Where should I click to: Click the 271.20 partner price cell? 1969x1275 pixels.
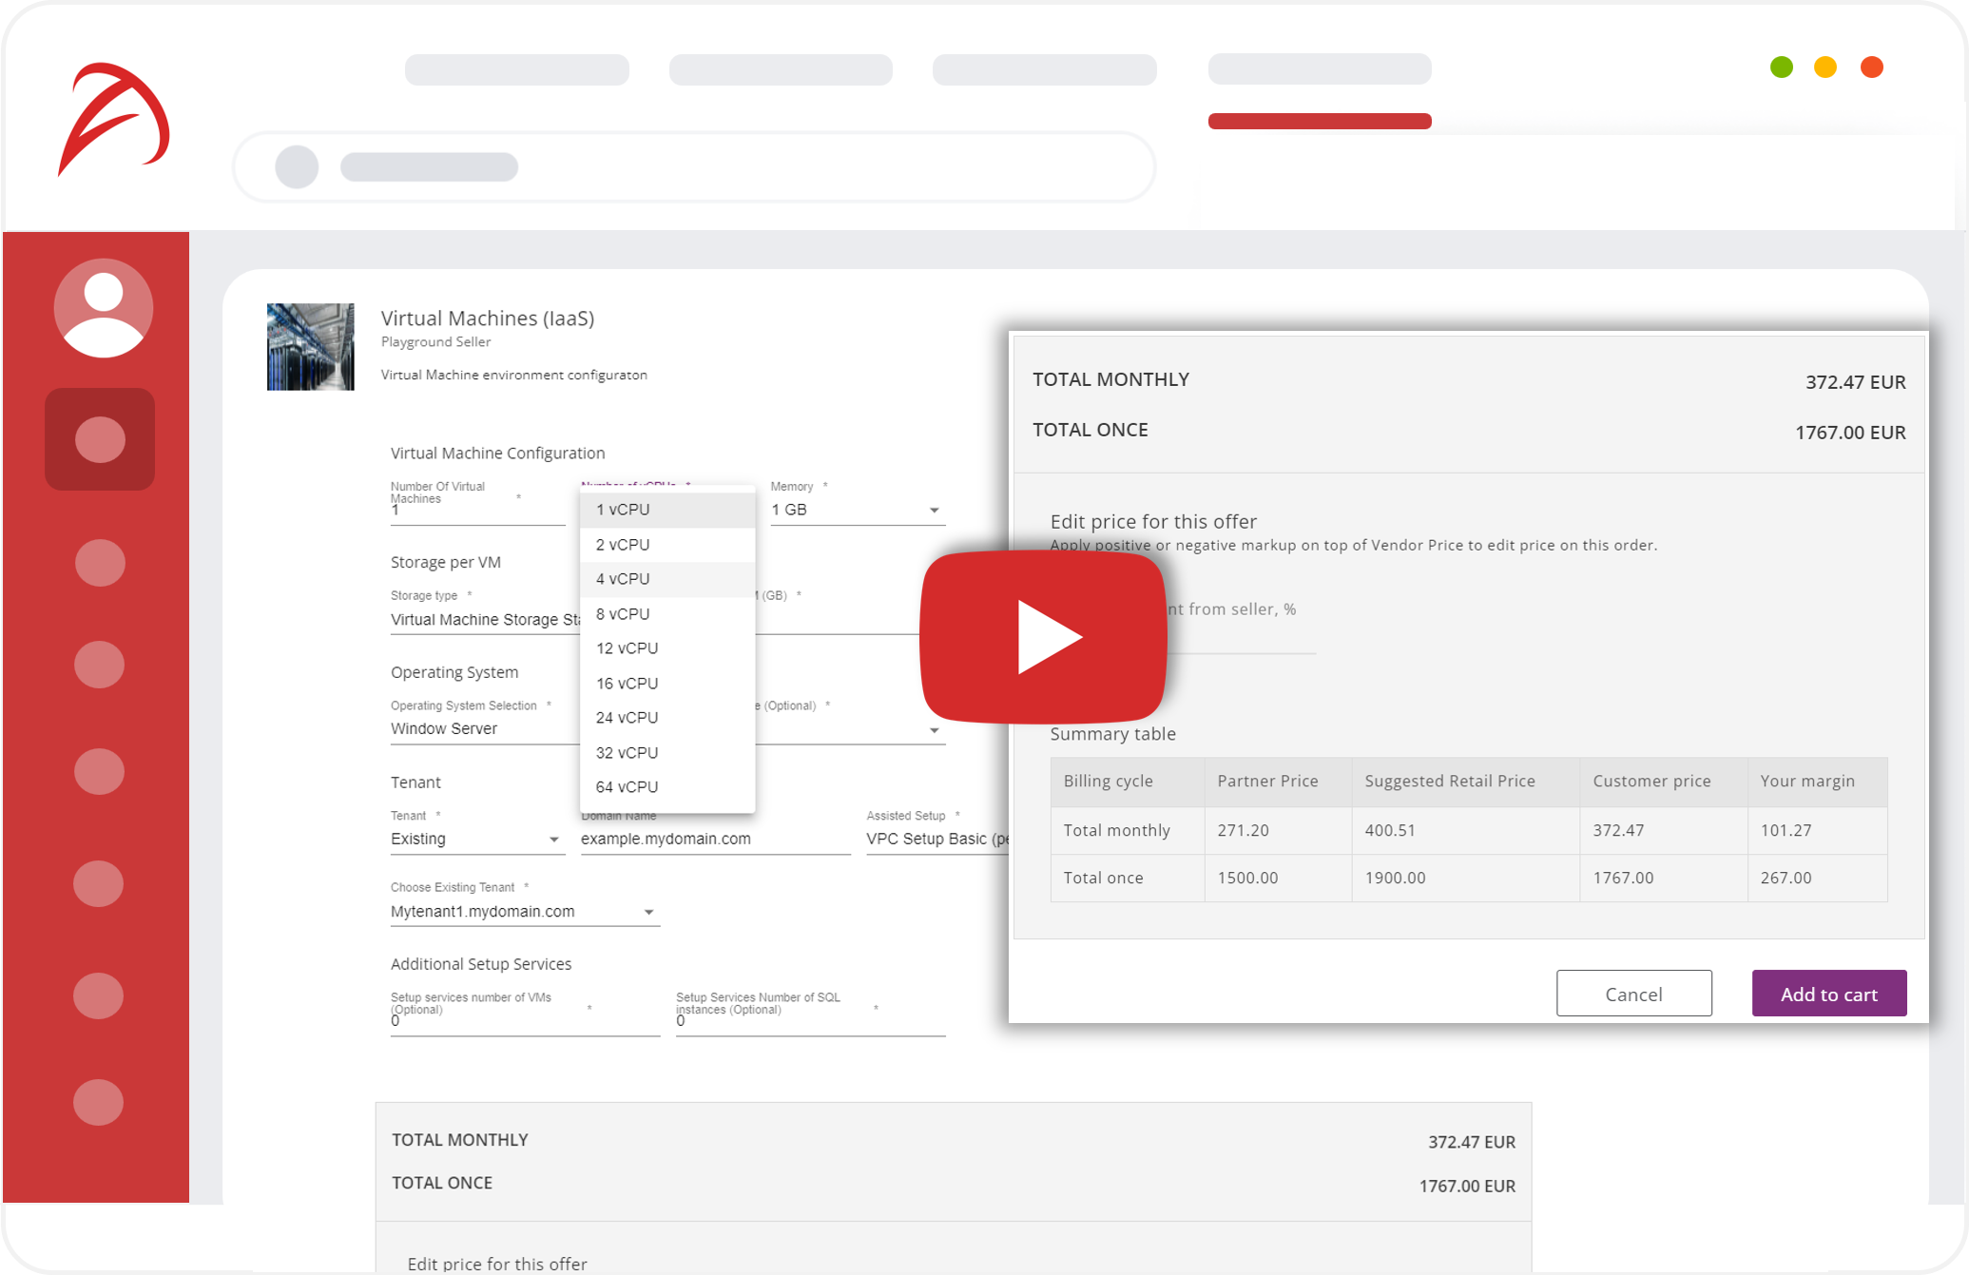pos(1278,831)
